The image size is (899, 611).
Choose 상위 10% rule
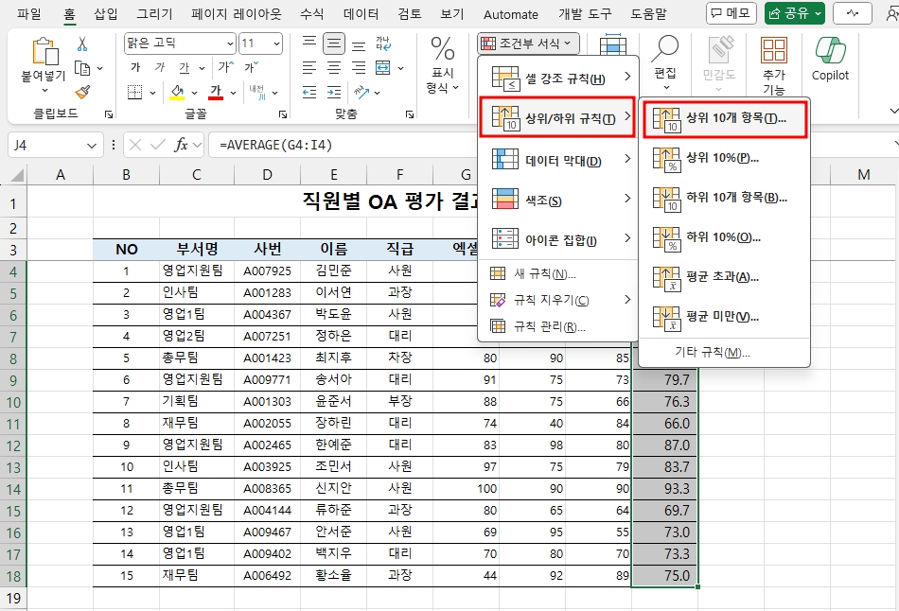(x=725, y=158)
